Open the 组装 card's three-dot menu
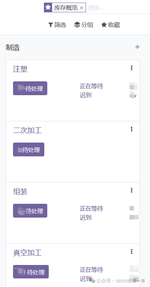Screen dimensions: 150x287 point(131,190)
